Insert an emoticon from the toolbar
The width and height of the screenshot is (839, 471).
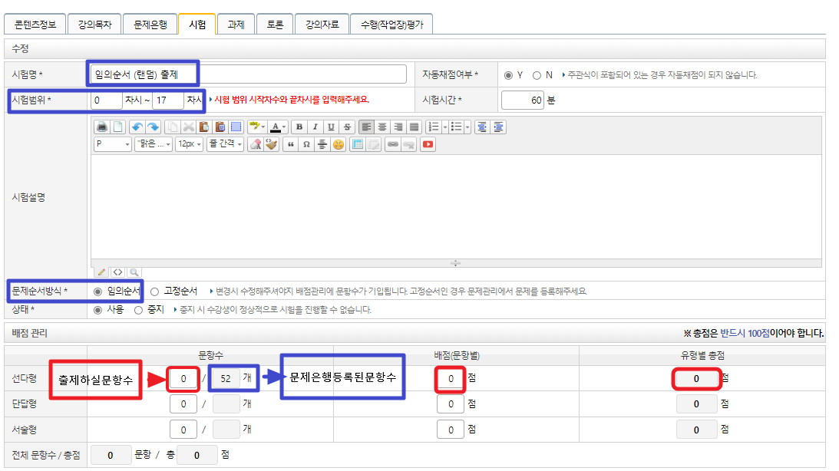[x=339, y=144]
